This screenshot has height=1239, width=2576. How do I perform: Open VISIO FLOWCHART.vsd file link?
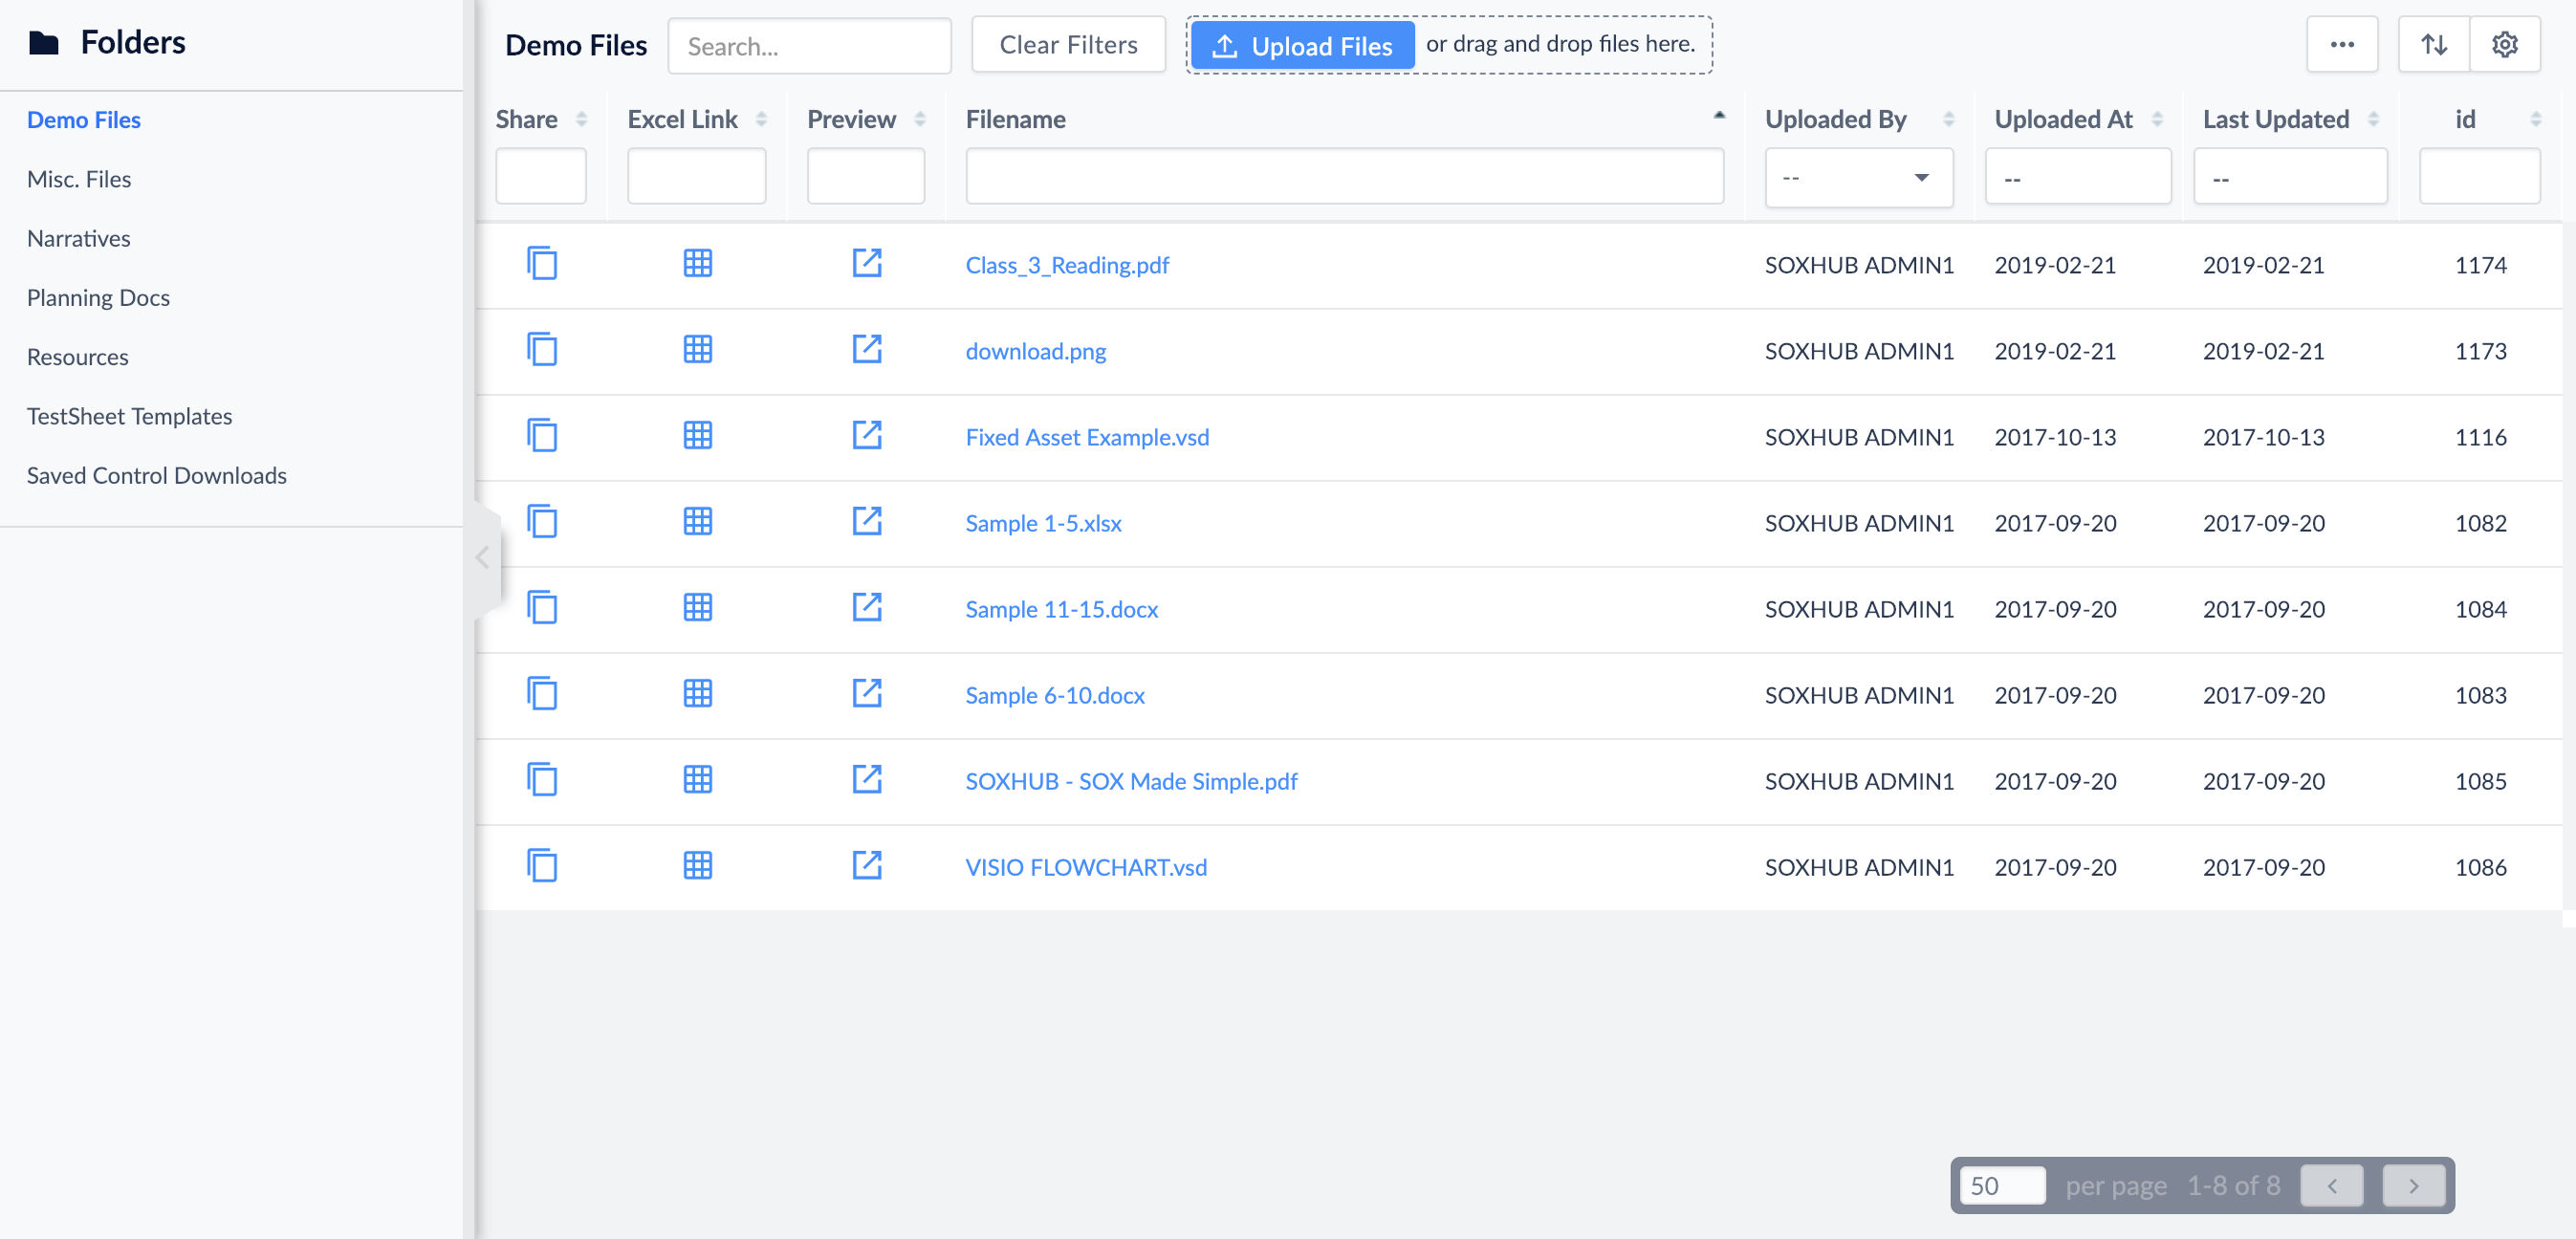[x=1086, y=867]
